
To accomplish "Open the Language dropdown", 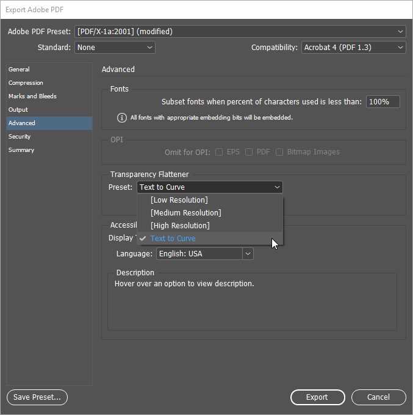I will pos(204,253).
